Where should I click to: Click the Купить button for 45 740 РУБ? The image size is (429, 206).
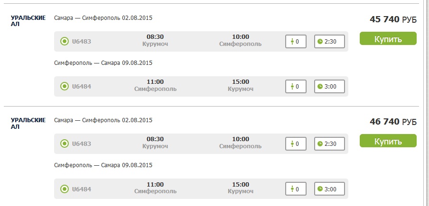coord(388,38)
